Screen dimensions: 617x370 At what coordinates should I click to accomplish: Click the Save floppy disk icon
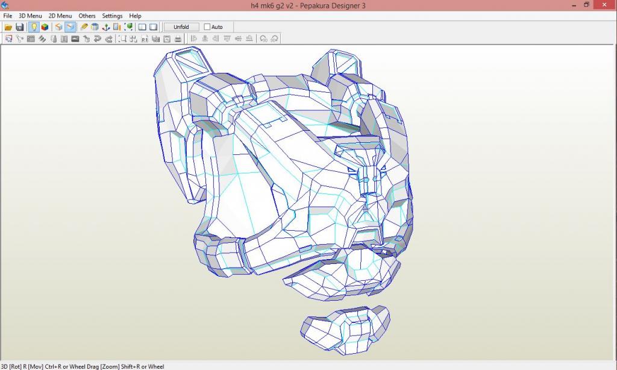(x=20, y=27)
